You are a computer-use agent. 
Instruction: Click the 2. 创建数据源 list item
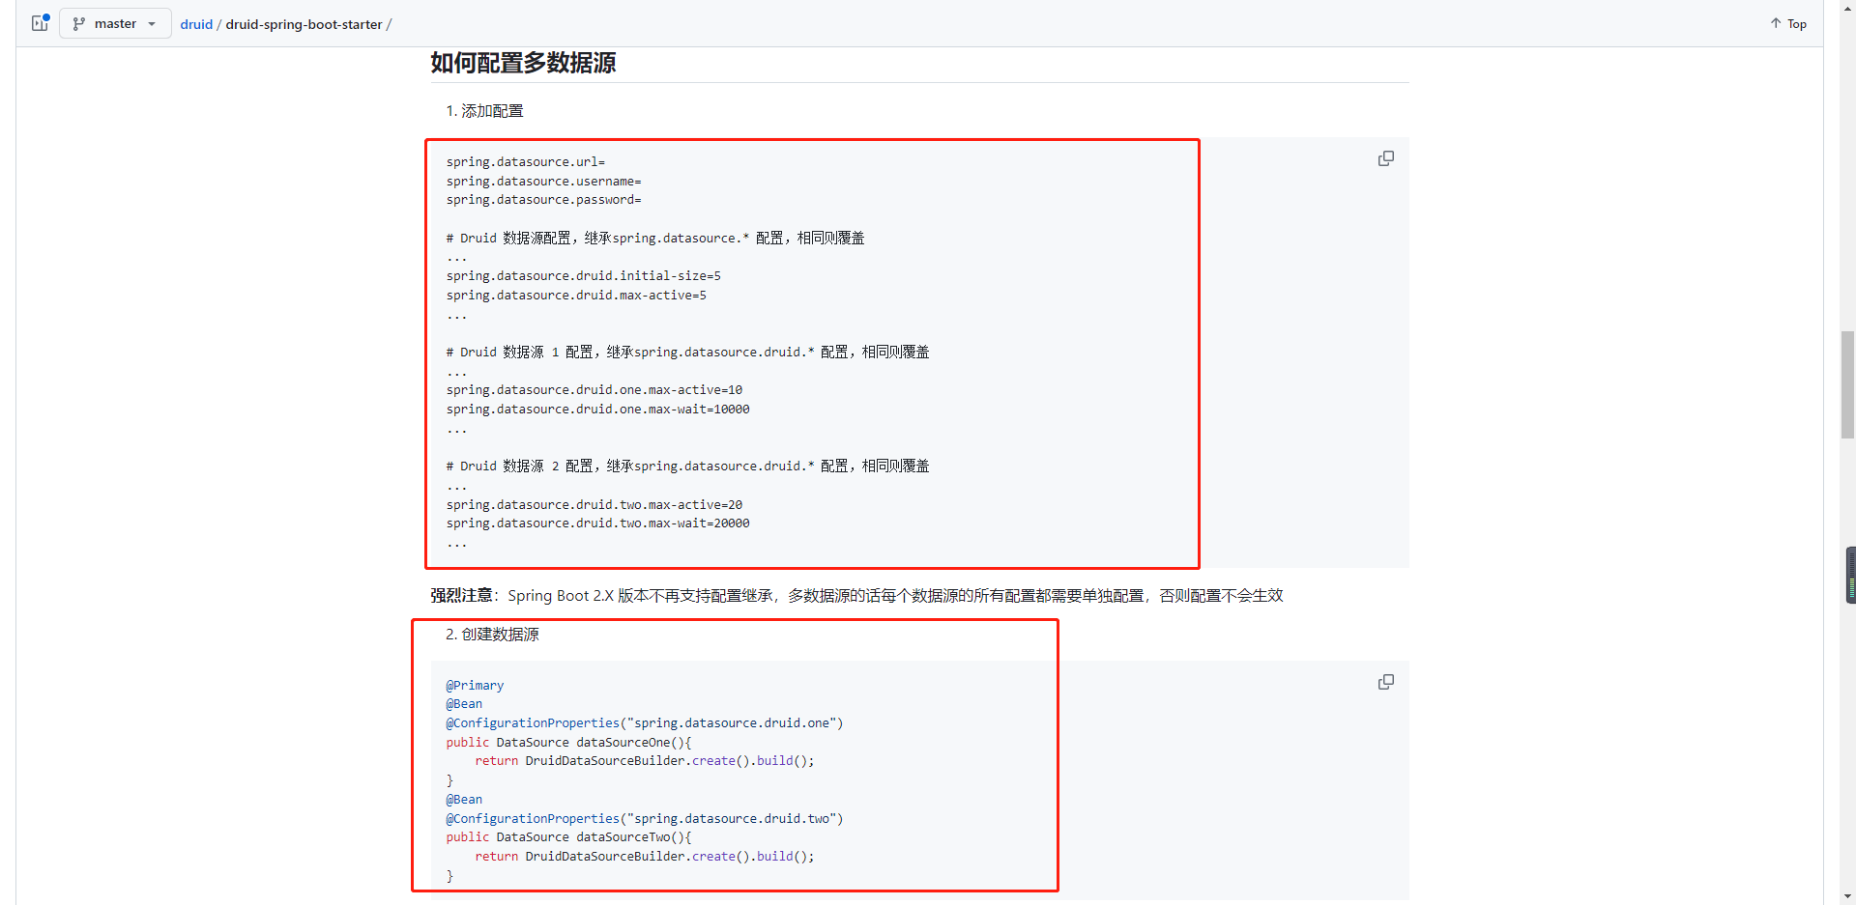[x=492, y=635]
